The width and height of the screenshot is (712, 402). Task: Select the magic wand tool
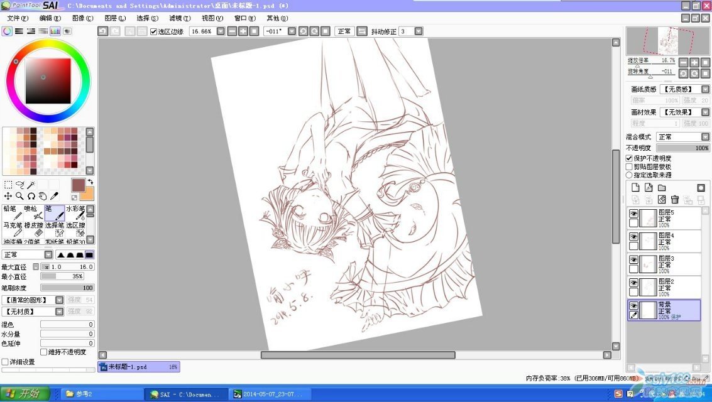[31, 185]
